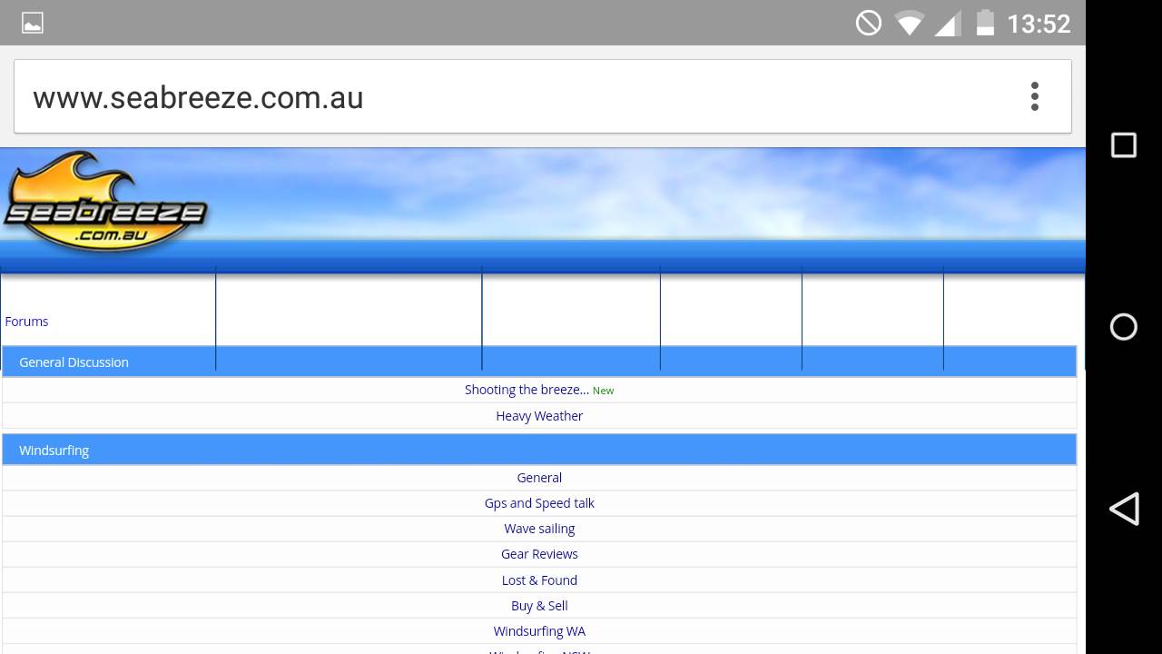Screen dimensions: 1162x654
Task: Tap the battery status icon
Action: [985, 23]
